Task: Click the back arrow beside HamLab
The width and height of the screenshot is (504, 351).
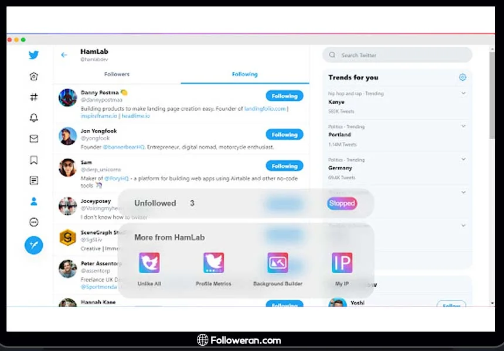Action: (x=64, y=55)
